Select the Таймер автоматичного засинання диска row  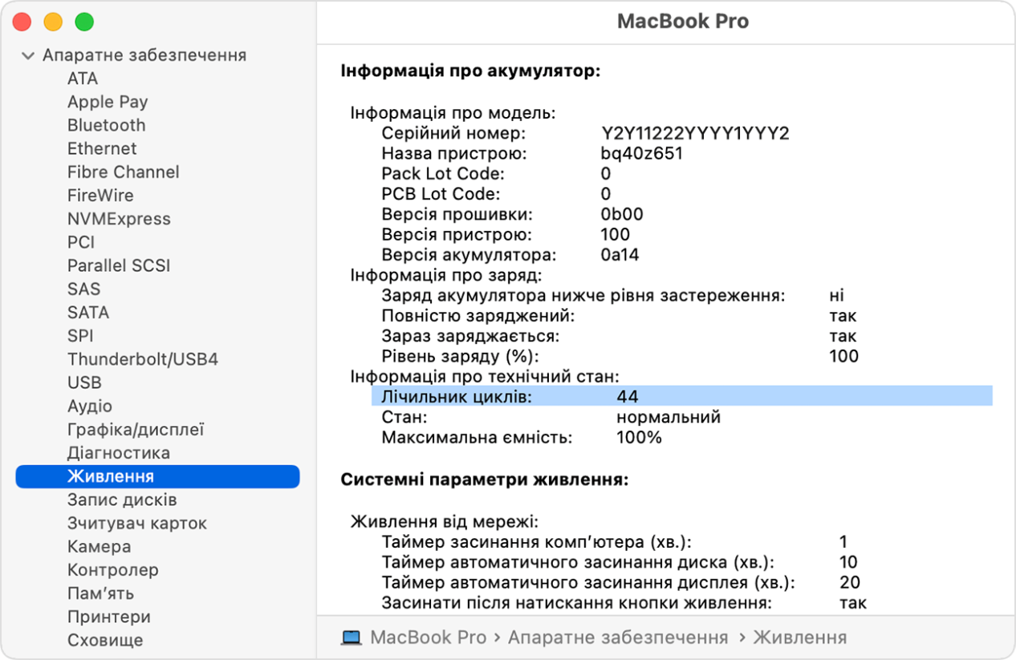[620, 562]
